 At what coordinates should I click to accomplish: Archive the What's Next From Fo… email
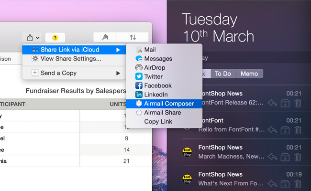285,184
